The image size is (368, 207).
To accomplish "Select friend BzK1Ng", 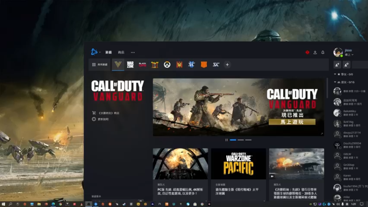I will coord(350,123).
